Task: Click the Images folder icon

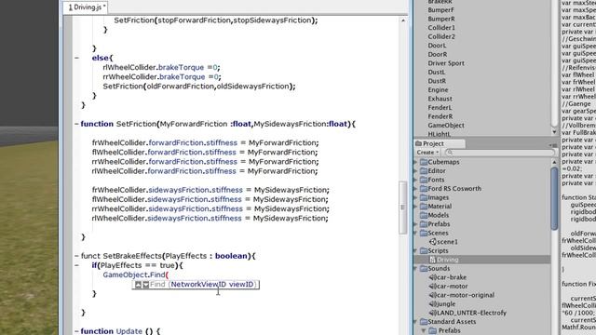Action: tap(424, 197)
